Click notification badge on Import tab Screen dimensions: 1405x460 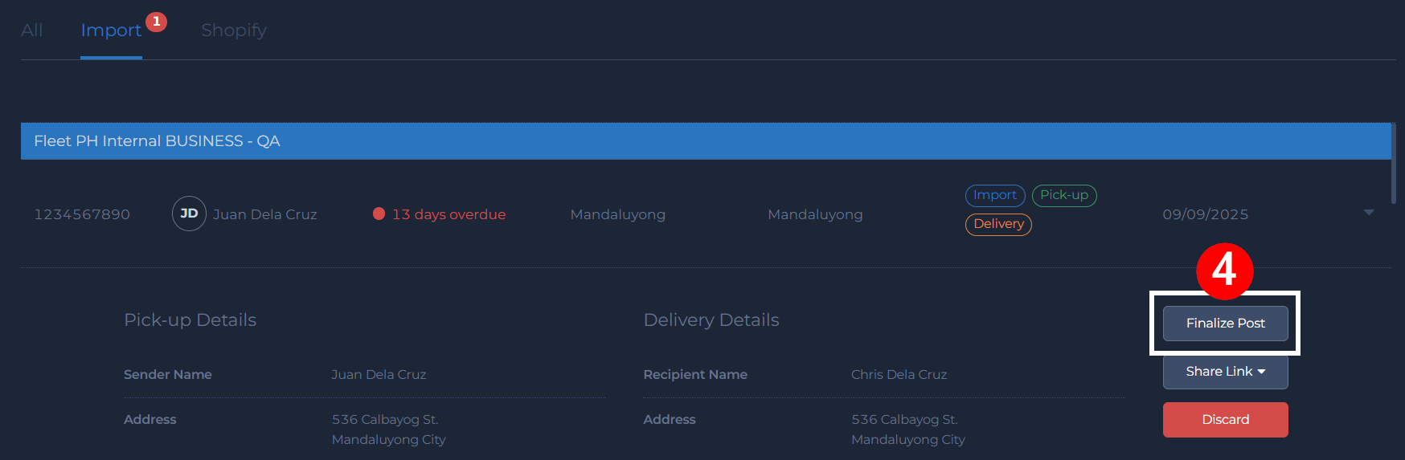156,22
